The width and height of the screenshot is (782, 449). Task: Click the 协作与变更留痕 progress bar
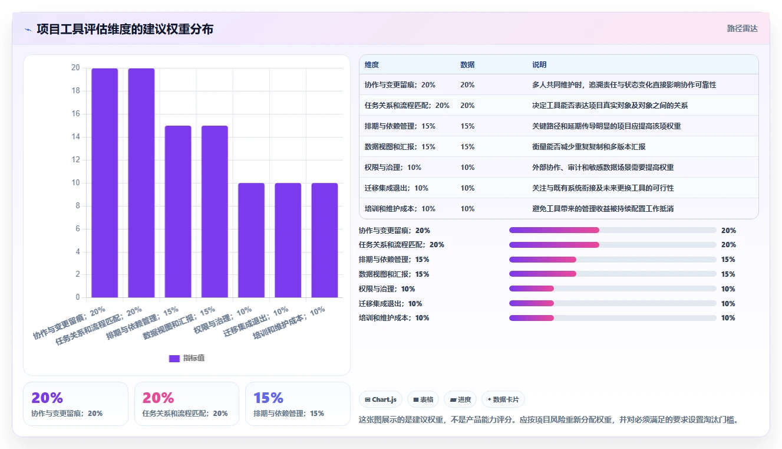pos(613,230)
